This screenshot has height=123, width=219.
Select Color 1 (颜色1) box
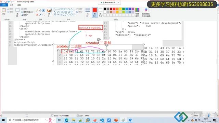click(95, 12)
